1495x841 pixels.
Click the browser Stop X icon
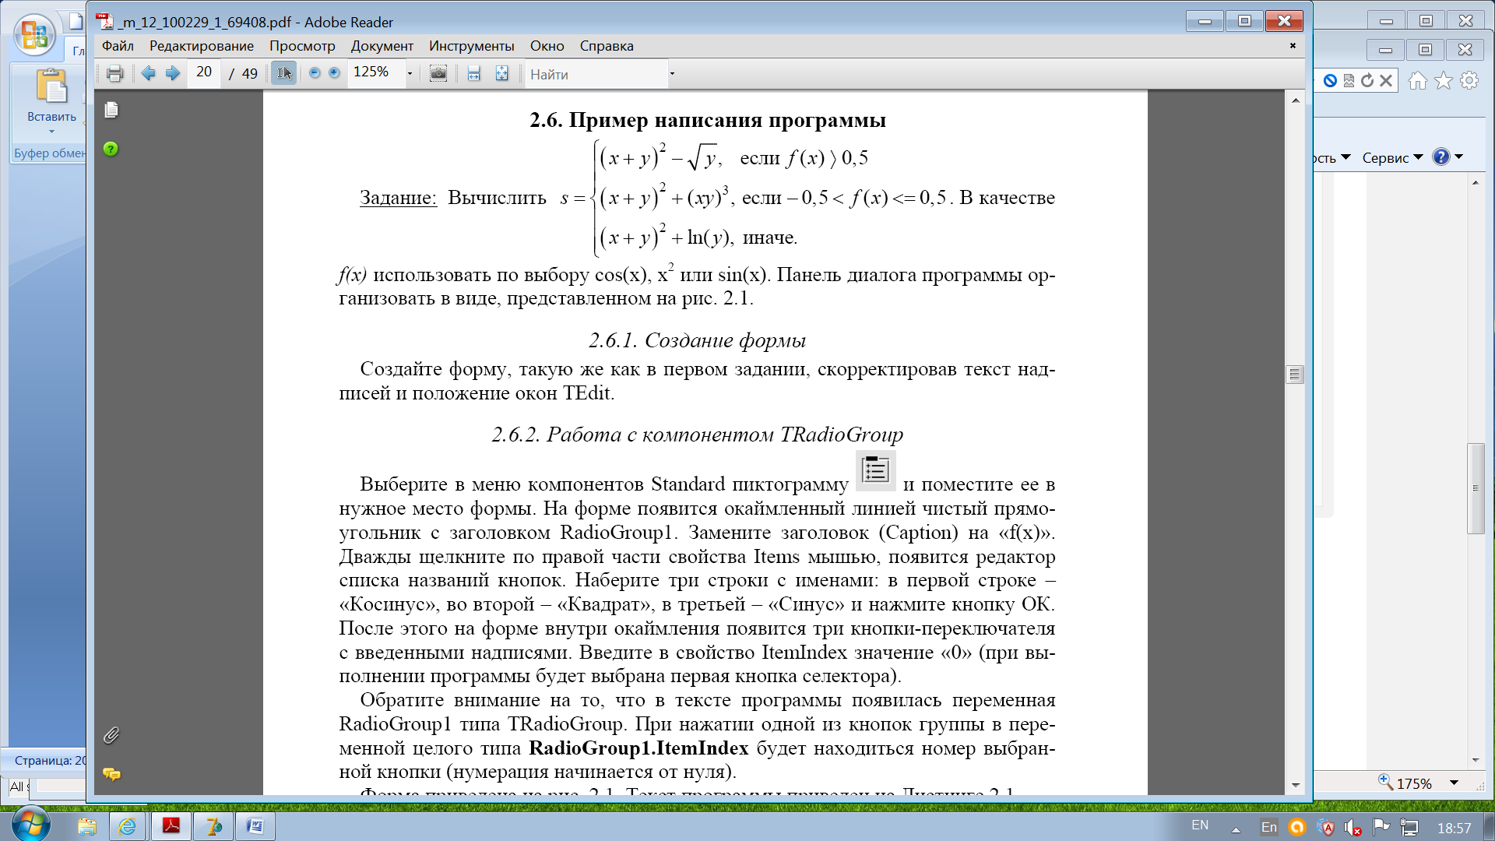pos(1386,80)
